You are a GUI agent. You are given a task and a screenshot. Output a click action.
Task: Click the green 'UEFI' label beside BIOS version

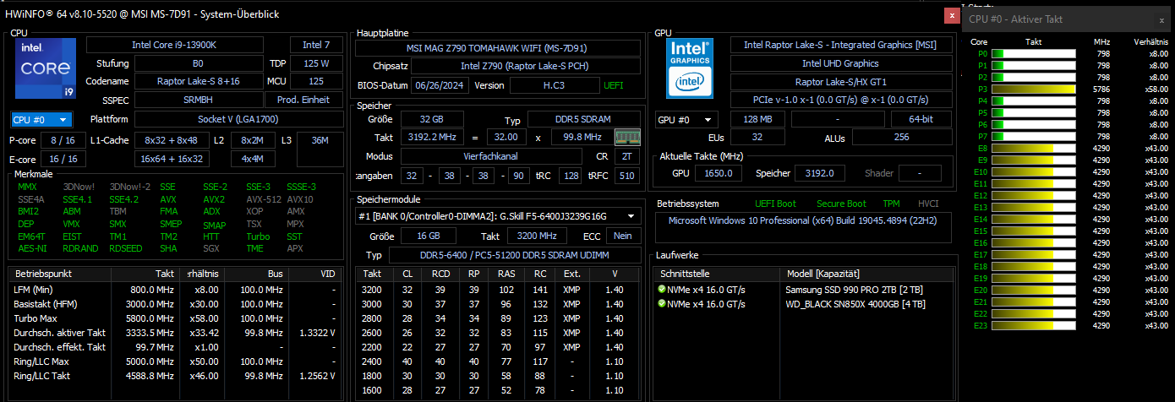pyautogui.click(x=614, y=85)
